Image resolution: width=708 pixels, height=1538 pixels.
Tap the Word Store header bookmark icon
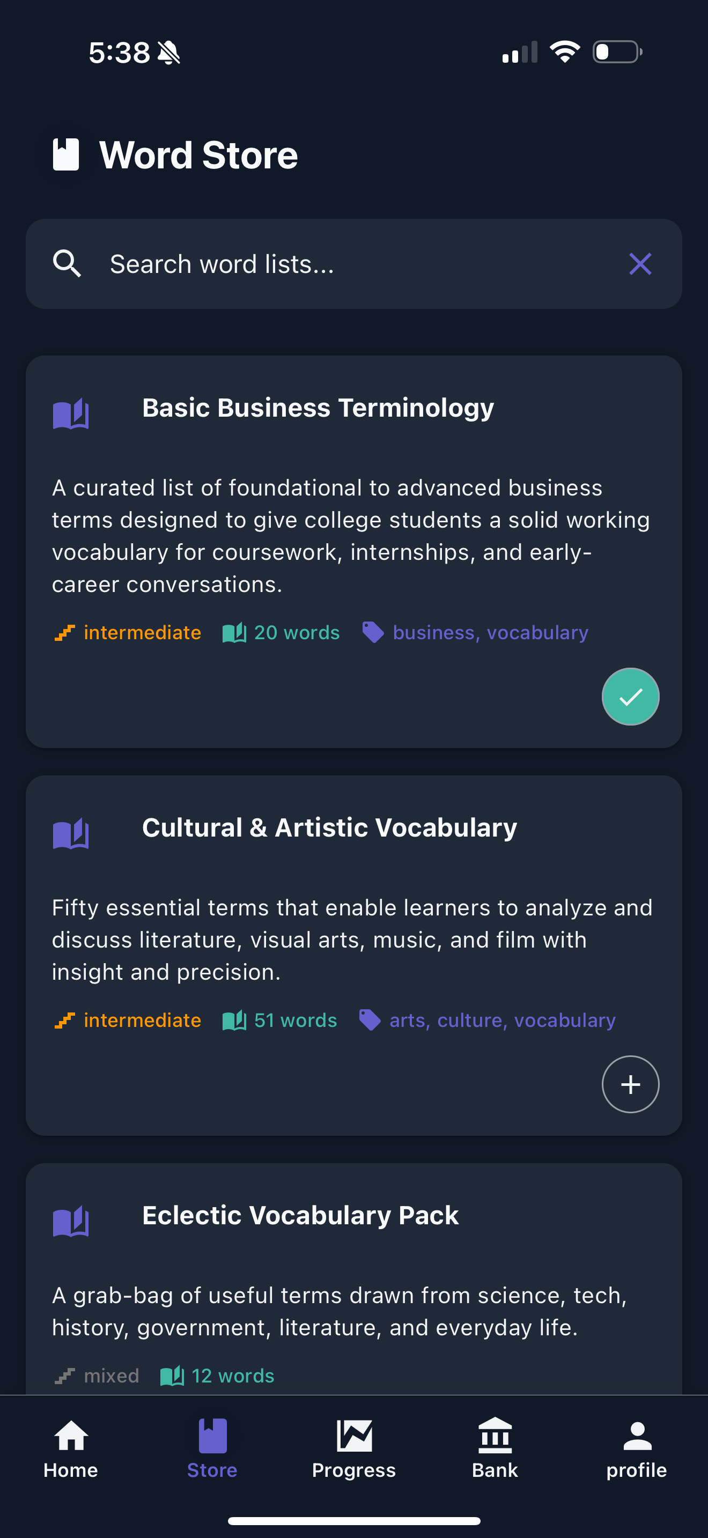coord(65,154)
